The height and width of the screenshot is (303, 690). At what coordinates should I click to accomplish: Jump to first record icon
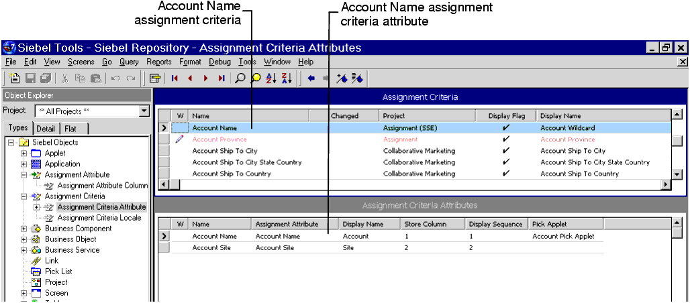(x=175, y=78)
